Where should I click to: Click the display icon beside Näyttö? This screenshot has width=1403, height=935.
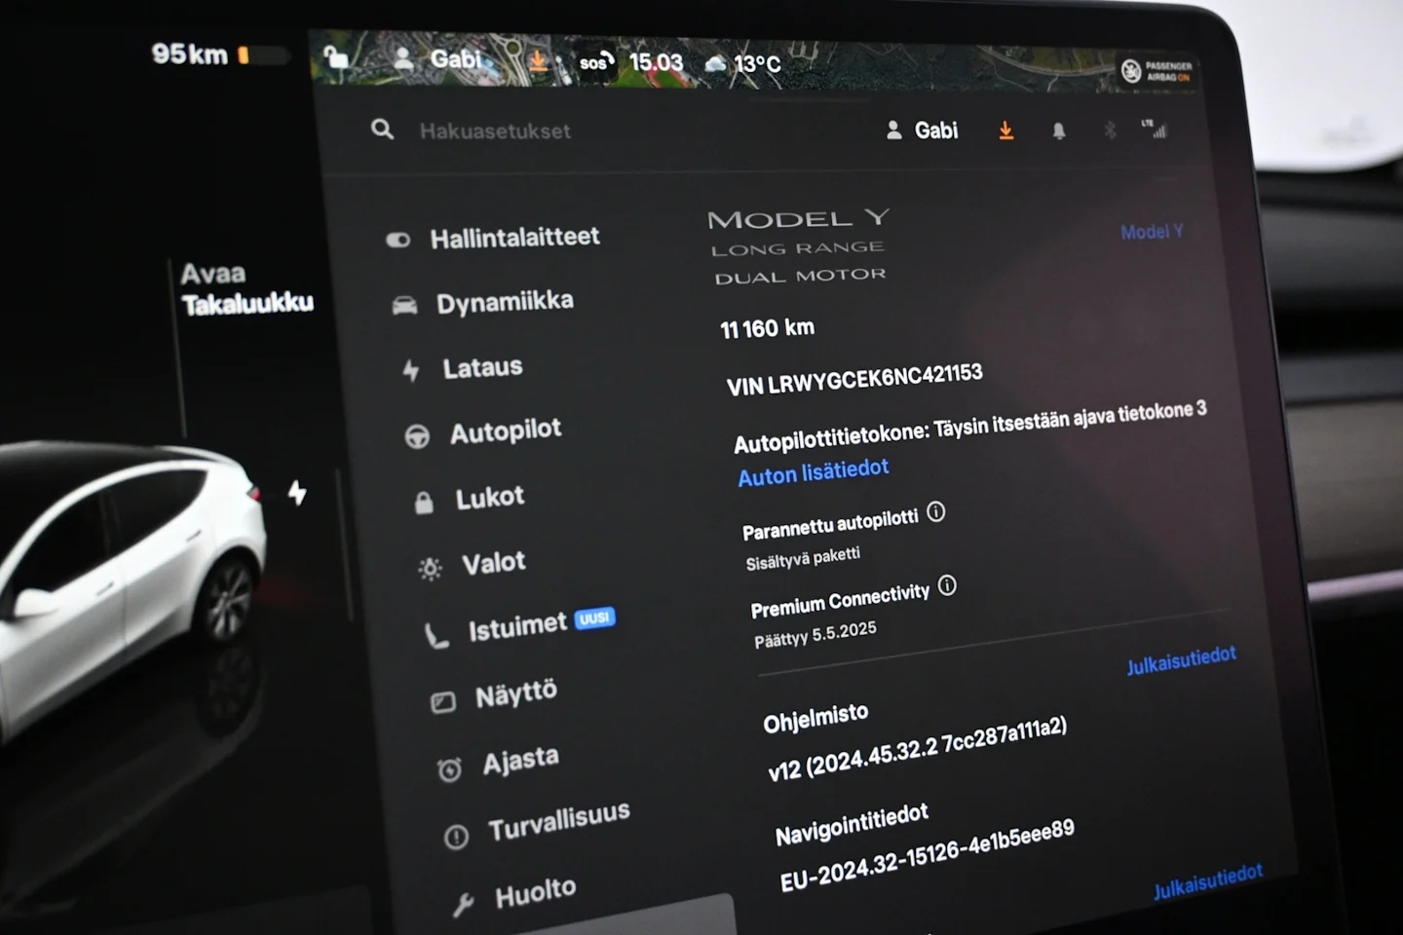[x=442, y=702]
